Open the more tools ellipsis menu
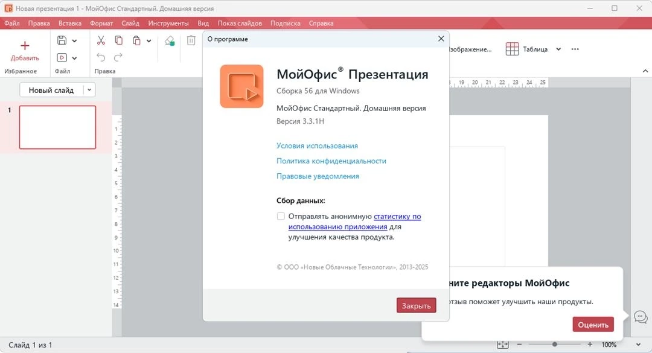Viewport: 652px width, 353px height. (x=575, y=49)
